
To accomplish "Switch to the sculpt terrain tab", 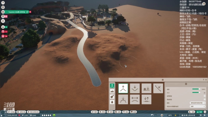I will point(112,86).
